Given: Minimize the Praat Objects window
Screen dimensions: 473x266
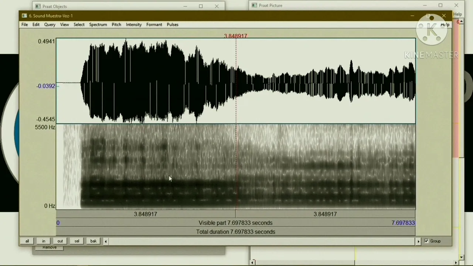Looking at the screenshot, I should 185,6.
